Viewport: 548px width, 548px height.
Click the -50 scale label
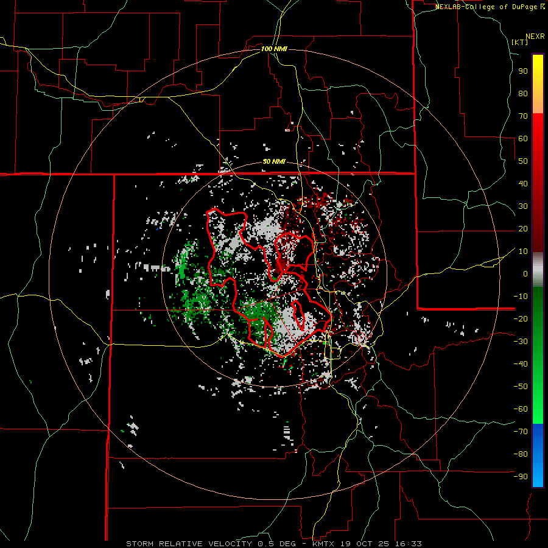pyautogui.click(x=521, y=386)
